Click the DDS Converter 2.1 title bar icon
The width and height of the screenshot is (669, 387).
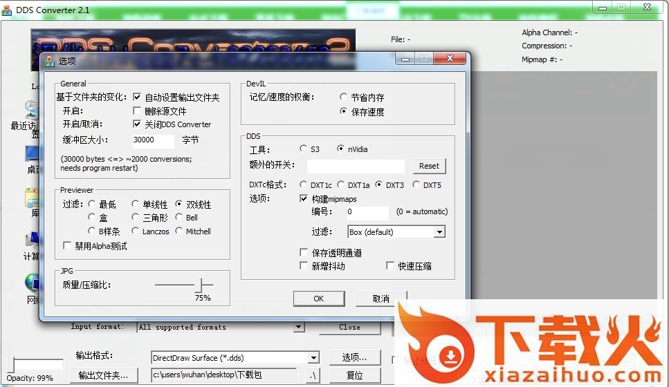click(x=7, y=10)
